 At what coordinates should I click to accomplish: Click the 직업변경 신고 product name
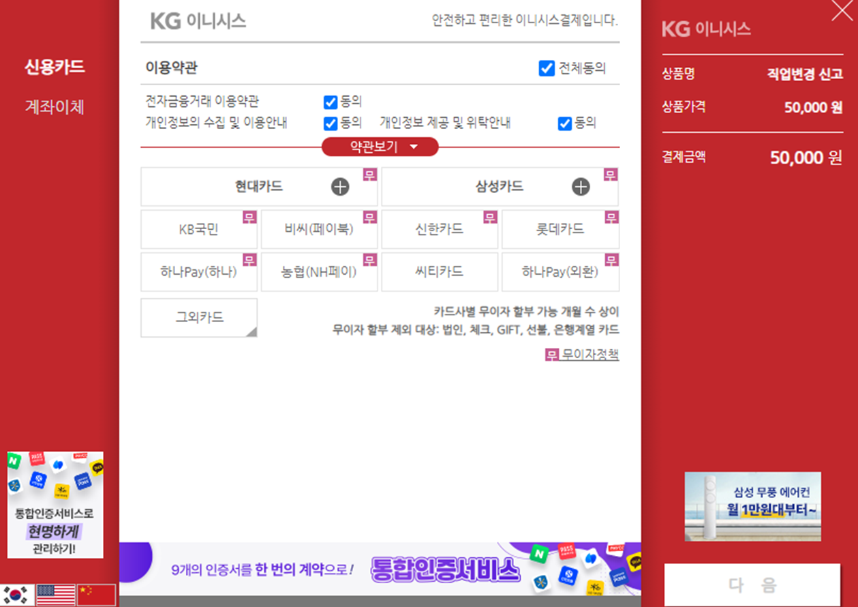(805, 74)
